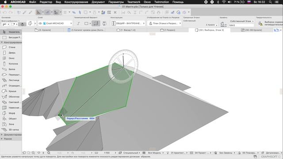Switch to the [3. Кровля] tab

click(43, 30)
